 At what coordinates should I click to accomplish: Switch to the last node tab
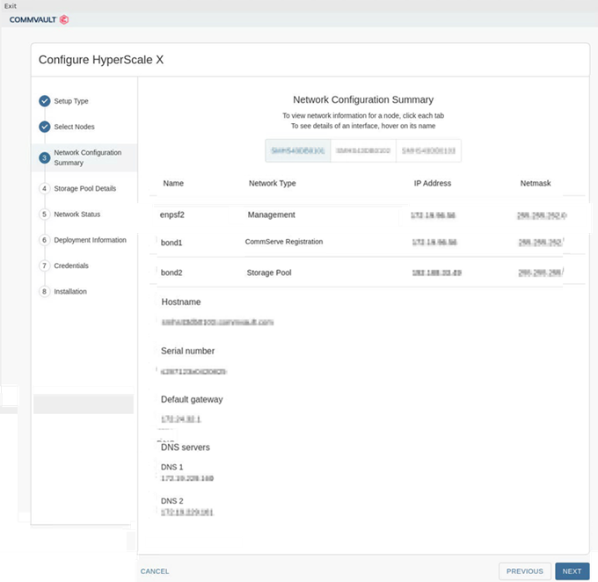tap(428, 150)
